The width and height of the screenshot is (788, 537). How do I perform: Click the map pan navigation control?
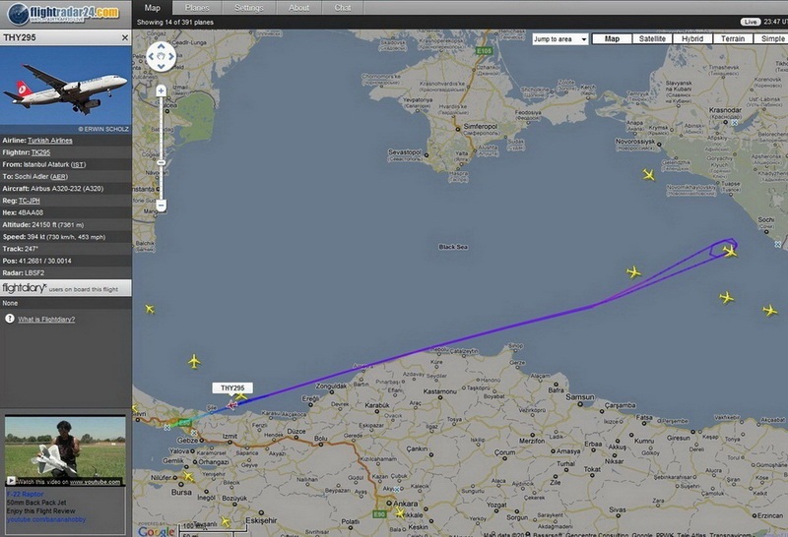[x=162, y=57]
